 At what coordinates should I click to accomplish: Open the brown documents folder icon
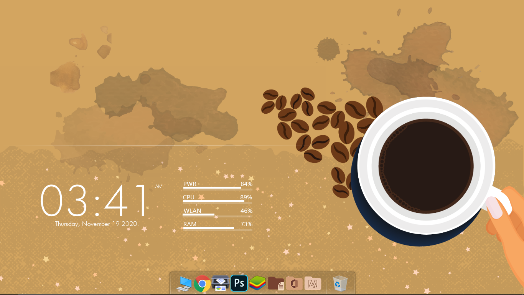[276, 283]
